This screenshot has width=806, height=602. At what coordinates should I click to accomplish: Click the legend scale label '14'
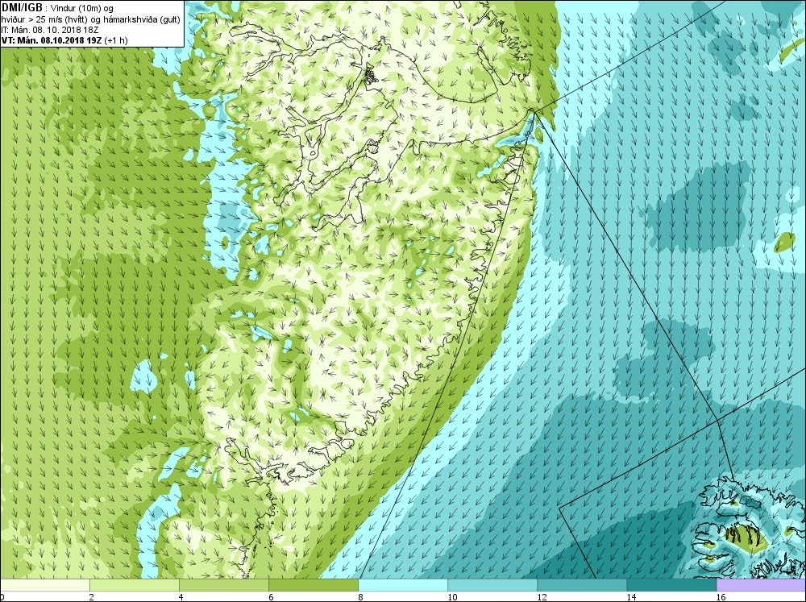631,597
